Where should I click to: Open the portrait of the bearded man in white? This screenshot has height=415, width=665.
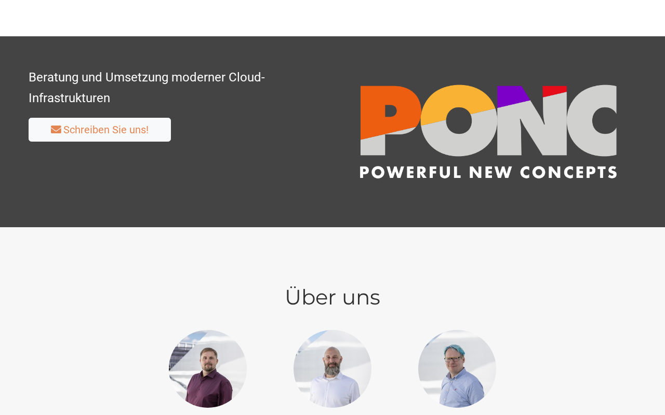332,369
